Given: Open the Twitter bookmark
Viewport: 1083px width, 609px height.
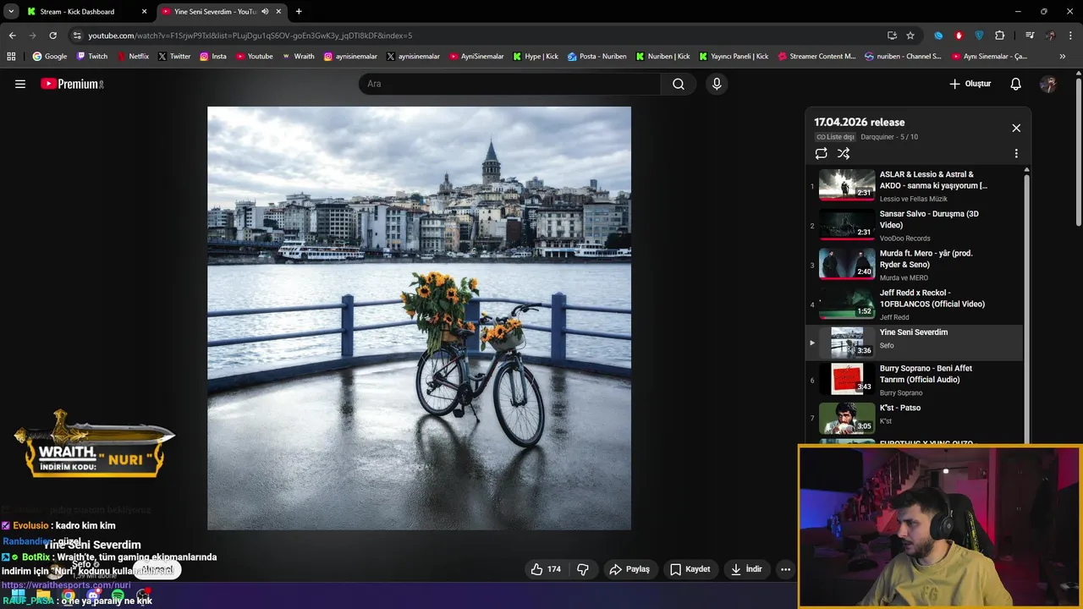Looking at the screenshot, I should (174, 57).
